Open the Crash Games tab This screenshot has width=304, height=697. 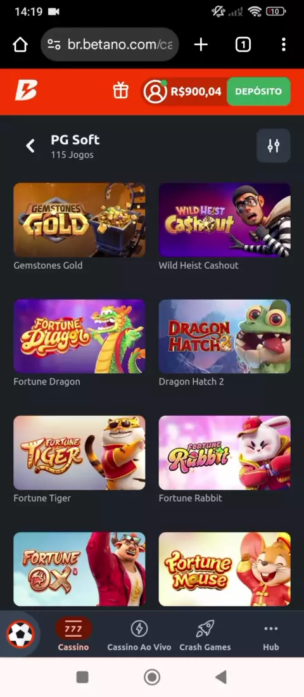(205, 635)
